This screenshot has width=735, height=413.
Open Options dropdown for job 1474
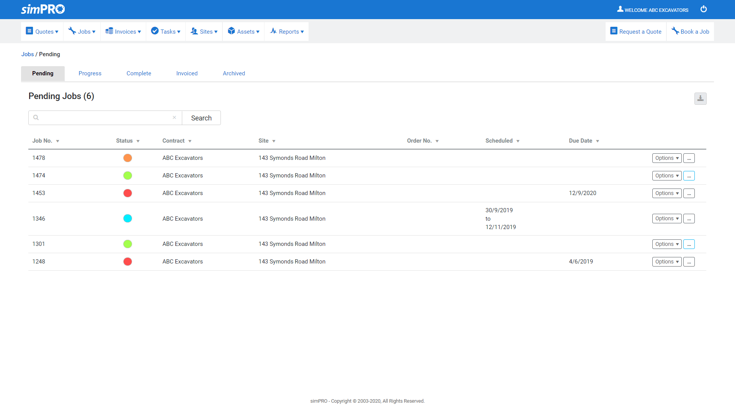point(667,176)
